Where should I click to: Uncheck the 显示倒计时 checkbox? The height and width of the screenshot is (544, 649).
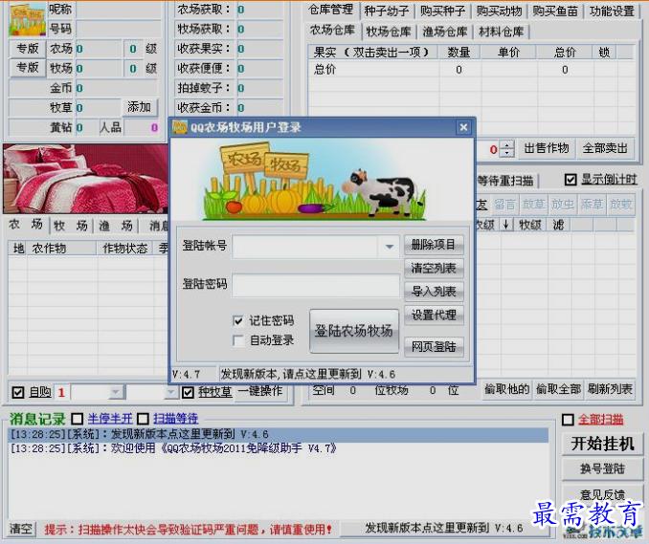tap(571, 180)
